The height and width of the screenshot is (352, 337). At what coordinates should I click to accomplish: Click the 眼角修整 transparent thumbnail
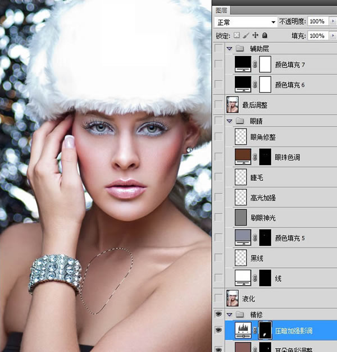tap(240, 136)
